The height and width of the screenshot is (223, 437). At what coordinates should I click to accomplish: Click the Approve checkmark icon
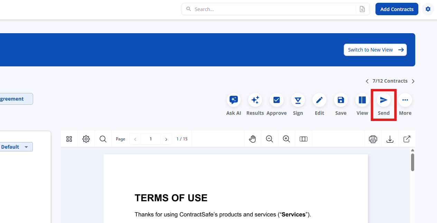pos(277,100)
